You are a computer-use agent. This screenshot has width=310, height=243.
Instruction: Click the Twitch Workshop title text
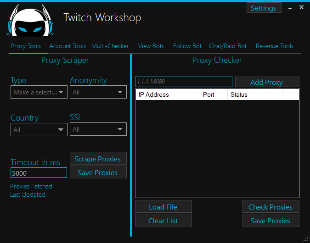(102, 17)
